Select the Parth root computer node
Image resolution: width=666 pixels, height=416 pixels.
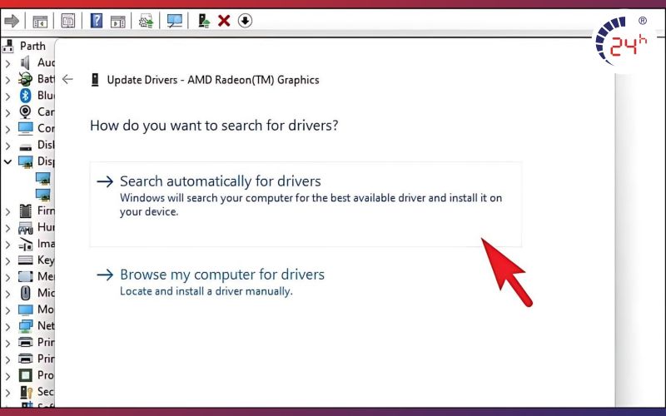tap(32, 46)
